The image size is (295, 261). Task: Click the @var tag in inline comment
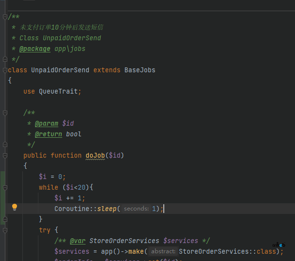click(78, 241)
